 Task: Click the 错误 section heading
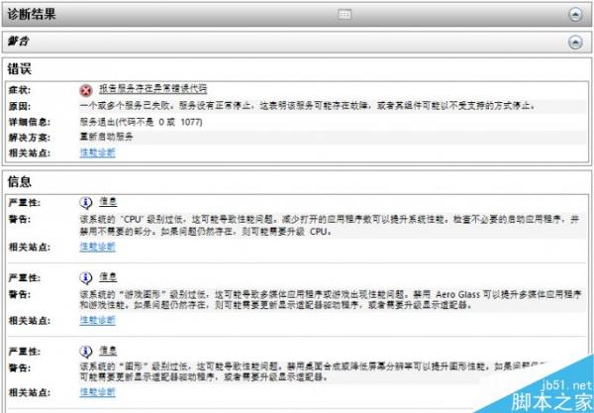coord(20,69)
